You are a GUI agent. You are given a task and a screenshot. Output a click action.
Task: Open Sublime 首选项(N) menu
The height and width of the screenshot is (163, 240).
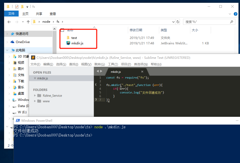pyautogui.click(x=141, y=64)
